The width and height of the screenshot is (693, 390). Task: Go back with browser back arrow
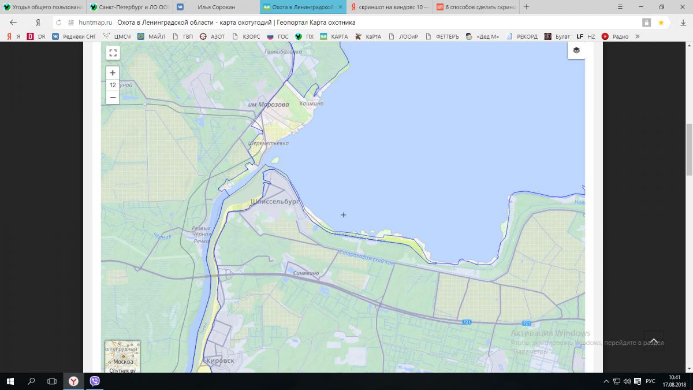13,23
